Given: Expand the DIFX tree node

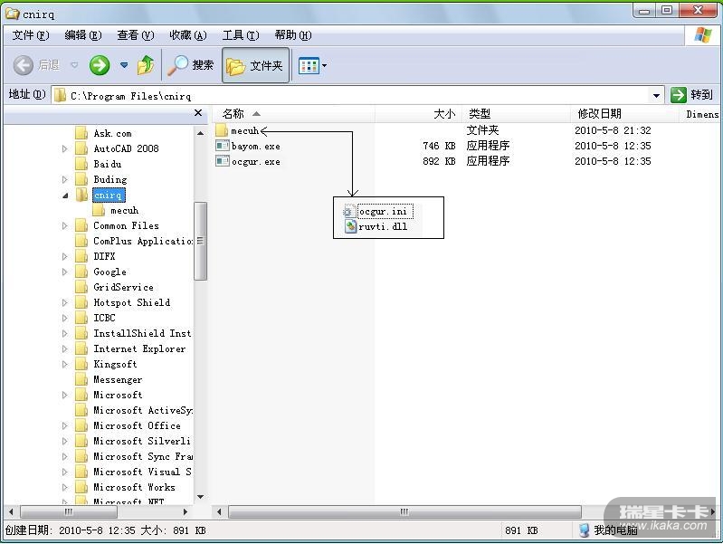Looking at the screenshot, I should point(64,256).
